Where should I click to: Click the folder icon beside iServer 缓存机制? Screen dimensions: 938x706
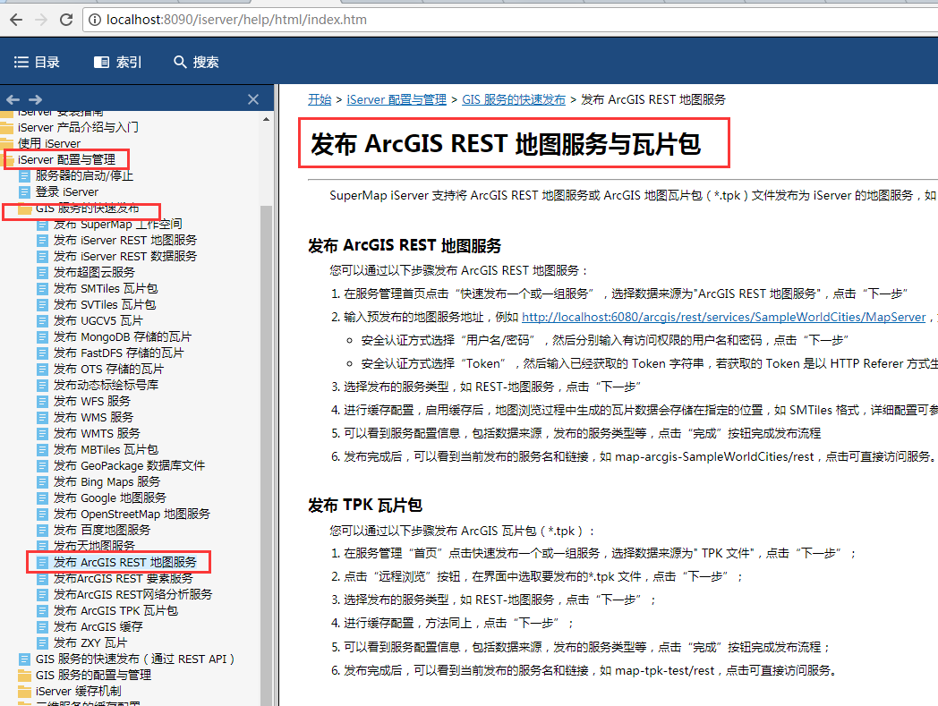pos(24,692)
